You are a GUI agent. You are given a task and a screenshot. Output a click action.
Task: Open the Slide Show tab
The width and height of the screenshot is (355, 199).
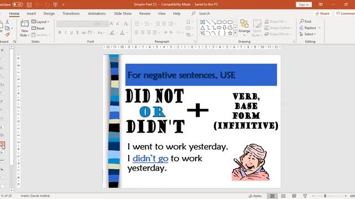(123, 13)
